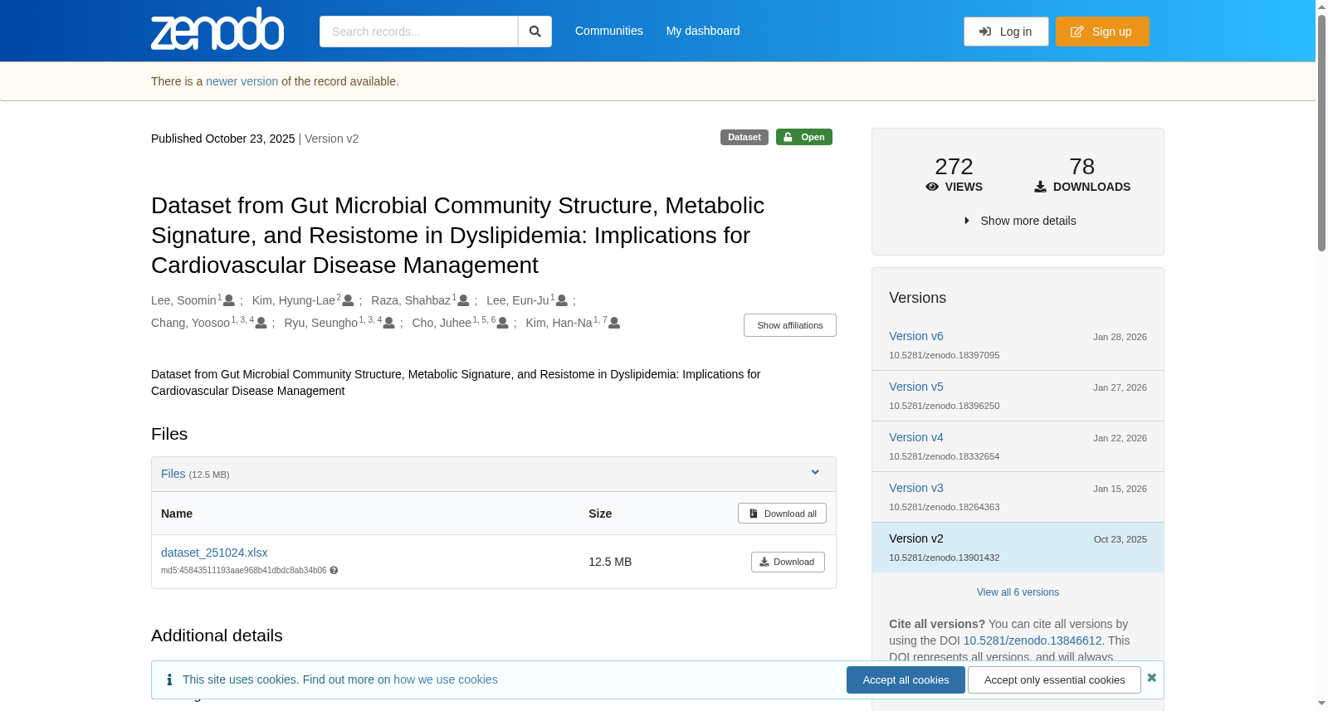
Task: Click the Files header link
Action: pyautogui.click(x=173, y=474)
